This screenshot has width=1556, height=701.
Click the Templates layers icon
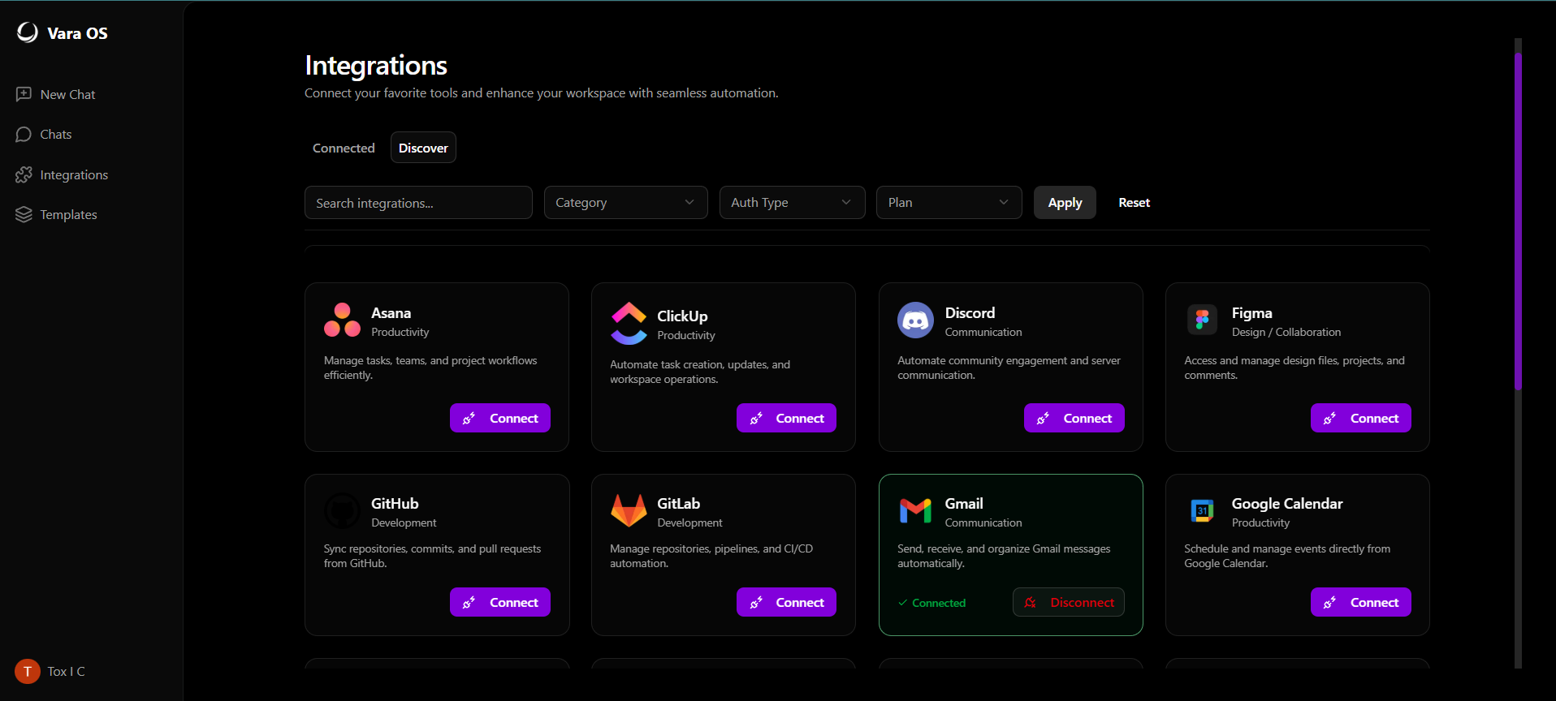pos(24,214)
